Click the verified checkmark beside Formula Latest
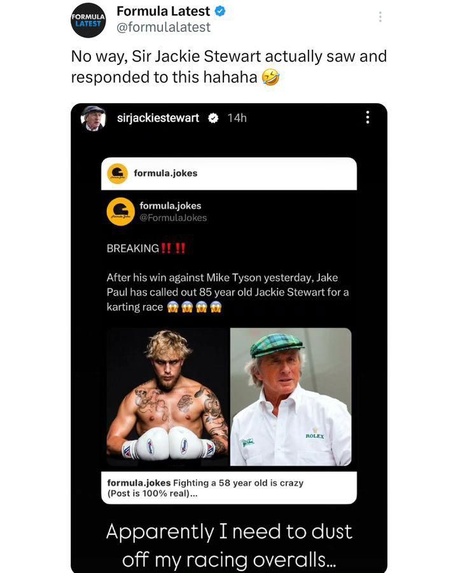 click(220, 10)
